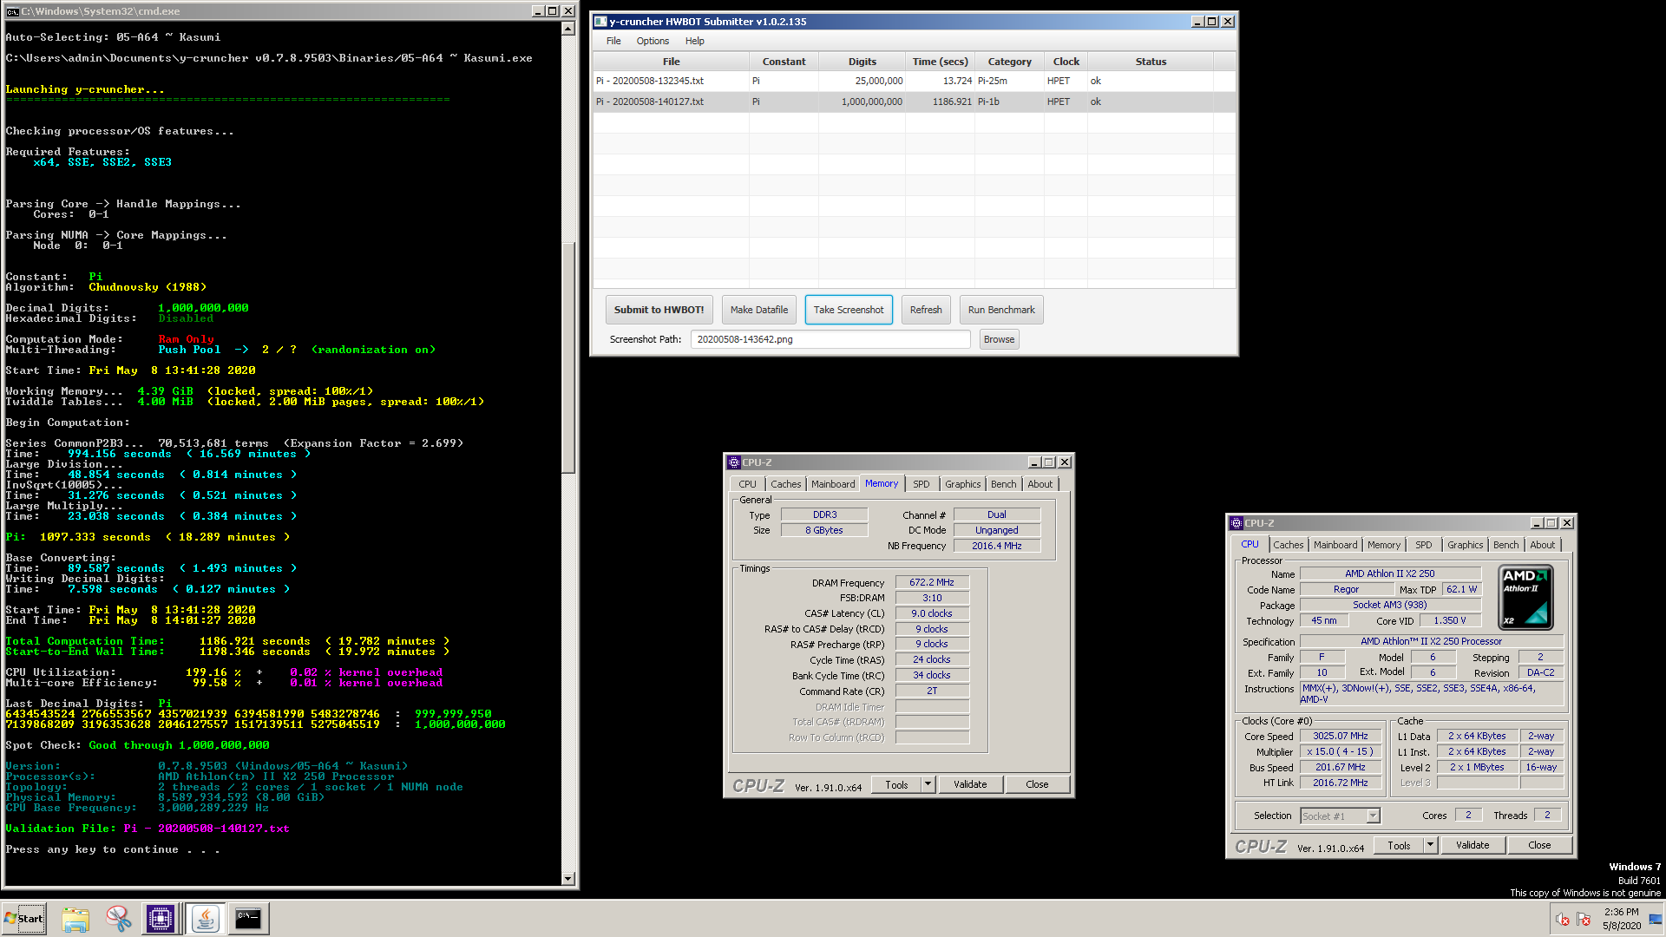This screenshot has width=1666, height=937.
Task: Click the Action Center flag tray icon
Action: (x=1584, y=919)
